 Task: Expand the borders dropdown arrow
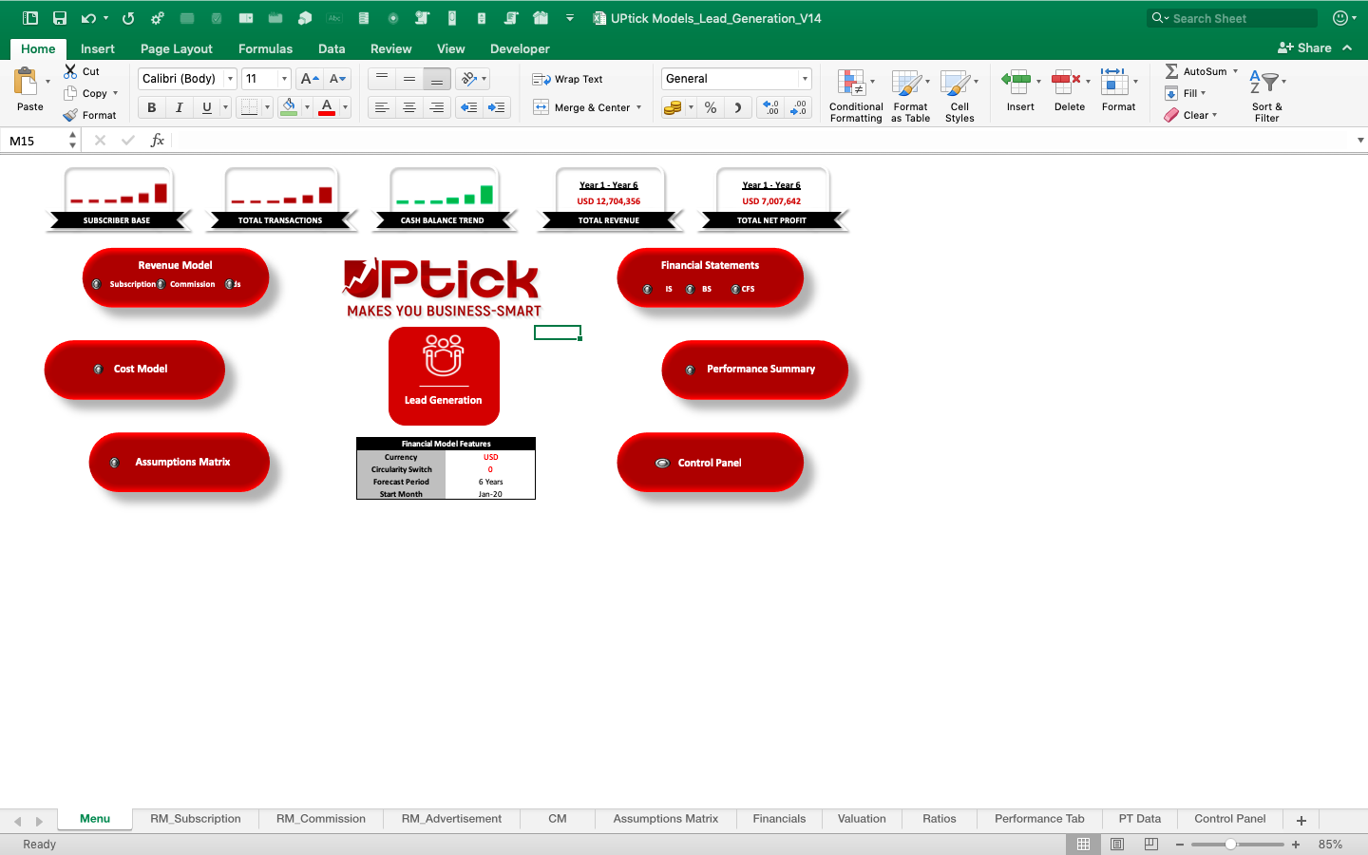click(x=267, y=107)
